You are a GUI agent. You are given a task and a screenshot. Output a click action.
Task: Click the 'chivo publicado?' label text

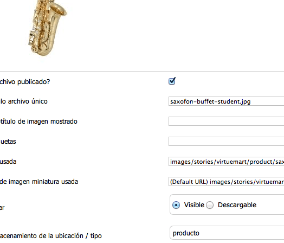25,82
